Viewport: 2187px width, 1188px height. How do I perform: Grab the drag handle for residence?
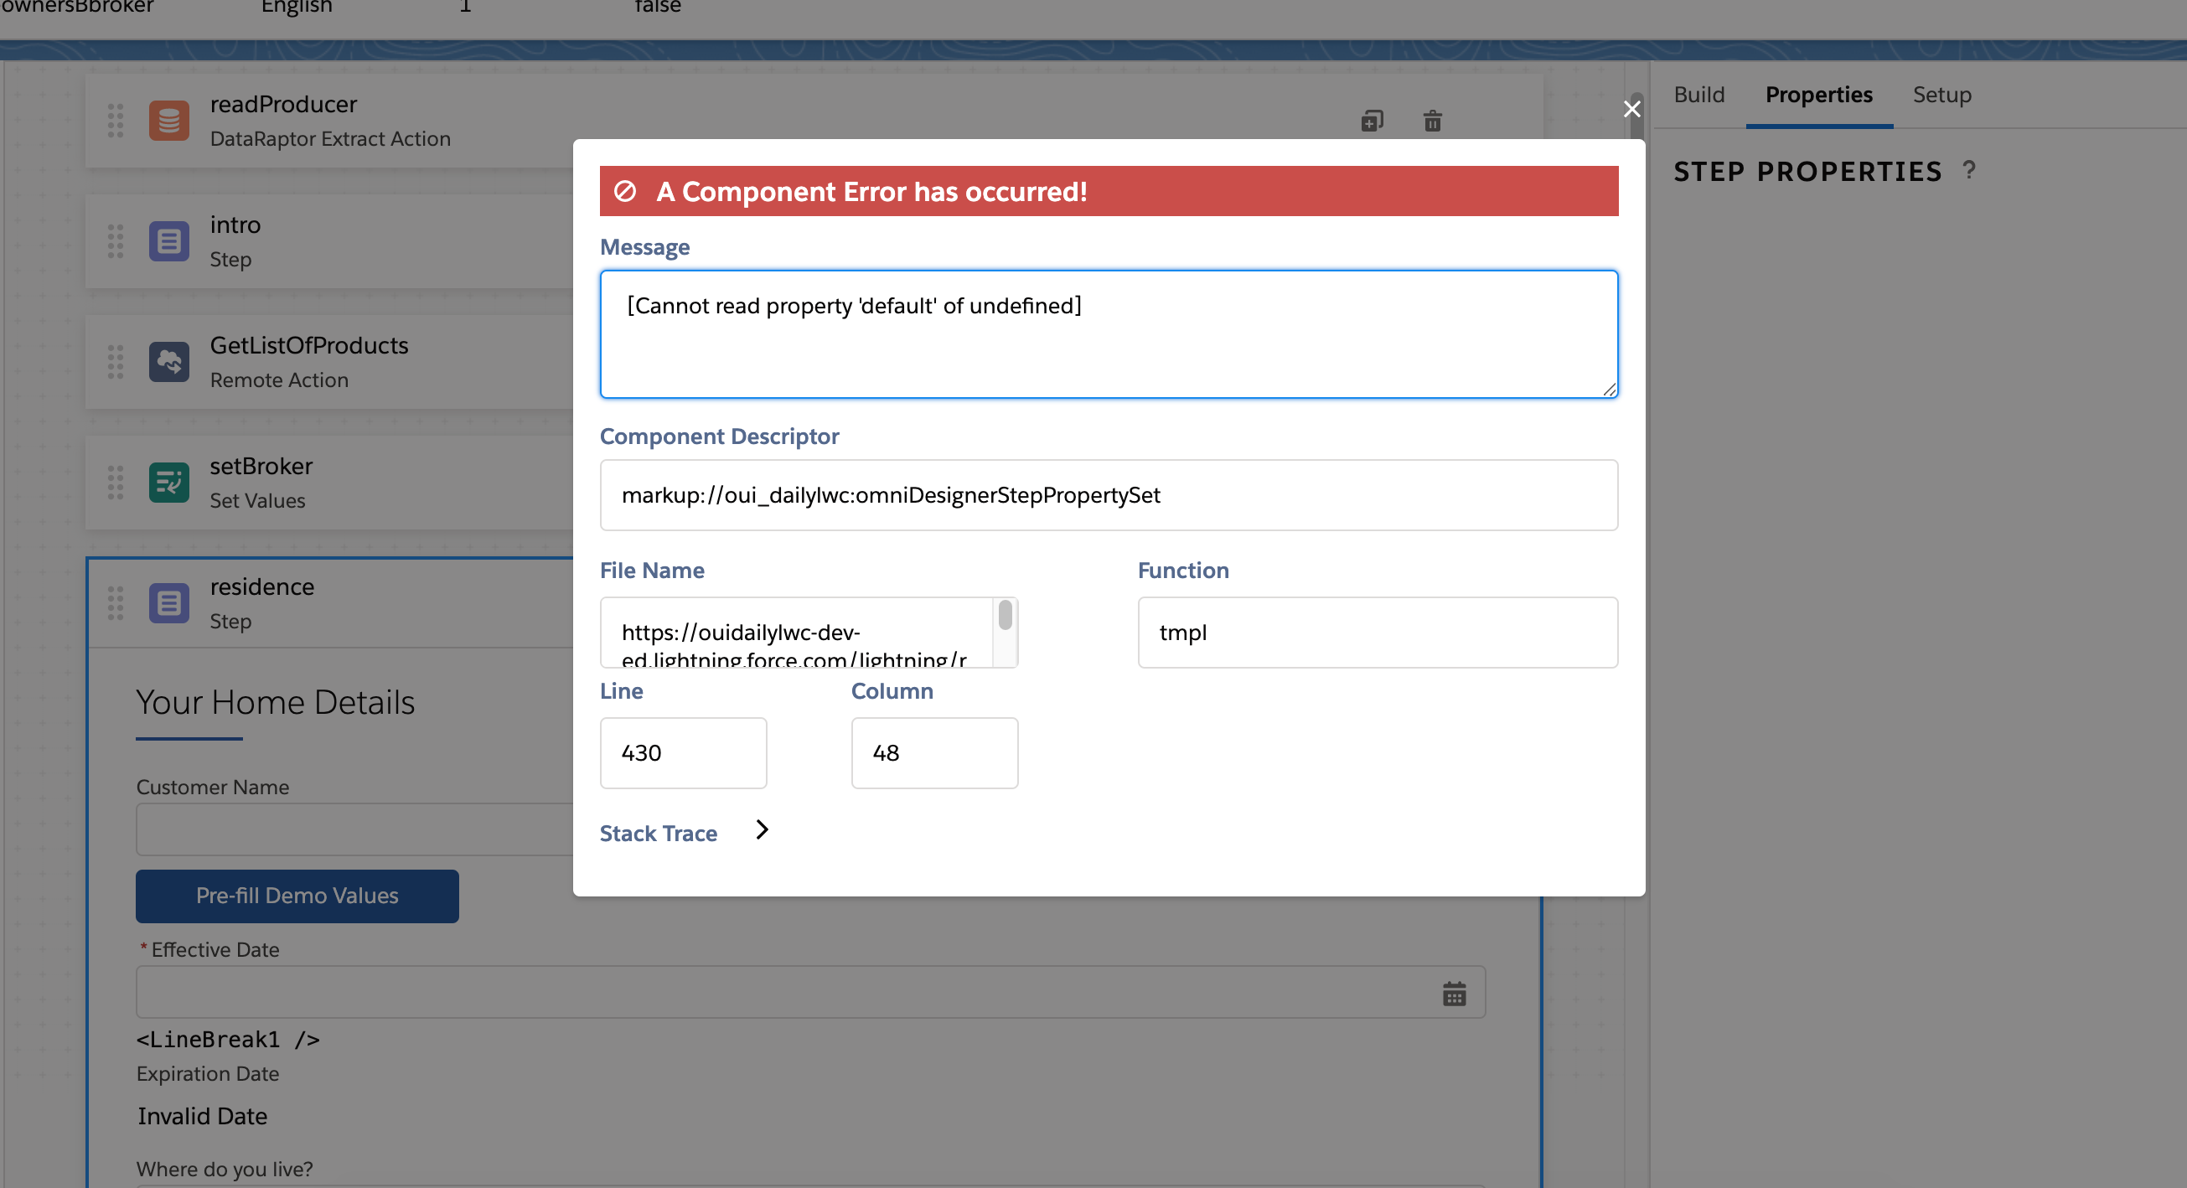pos(116,603)
